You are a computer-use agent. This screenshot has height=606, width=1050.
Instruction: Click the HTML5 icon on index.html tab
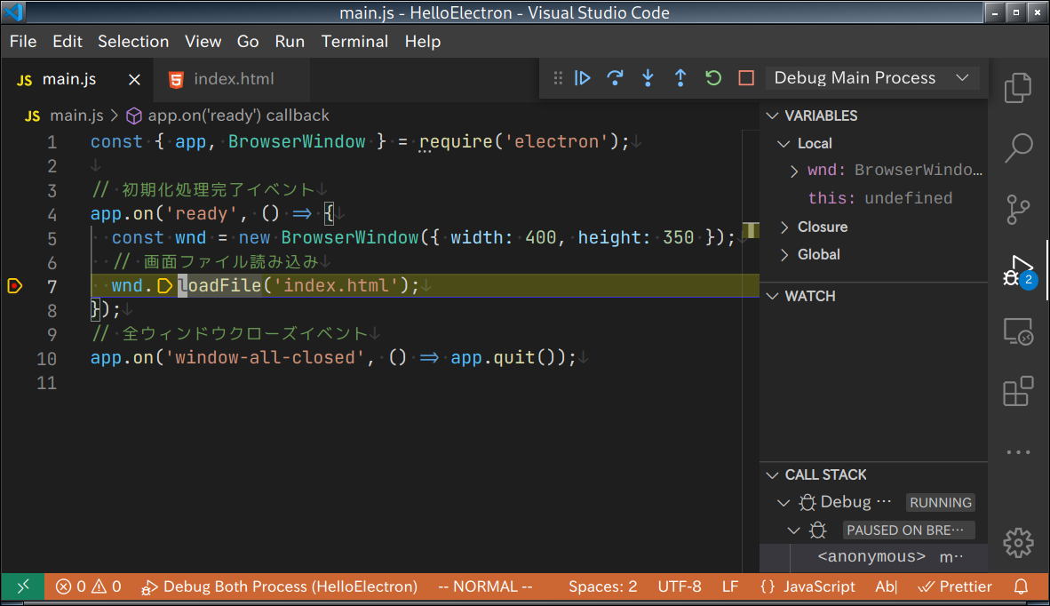tap(176, 80)
